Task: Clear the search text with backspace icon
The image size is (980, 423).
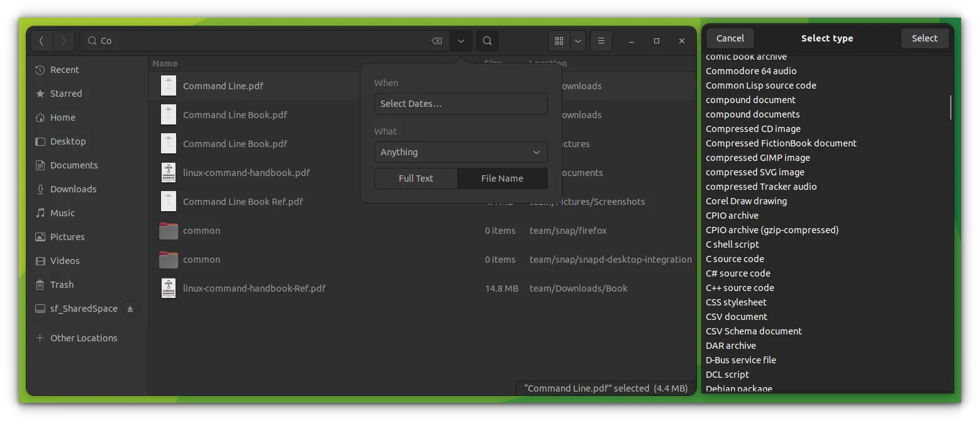Action: point(437,41)
